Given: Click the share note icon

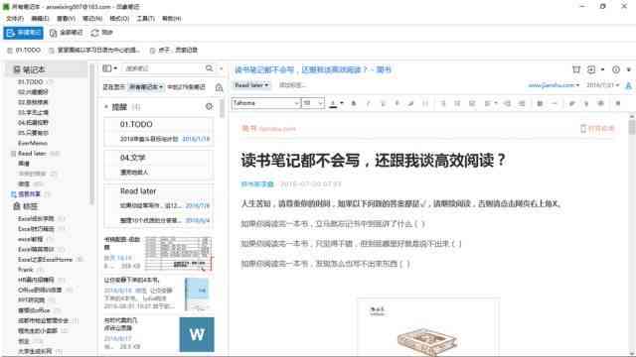Looking at the screenshot, I should pyautogui.click(x=591, y=69).
